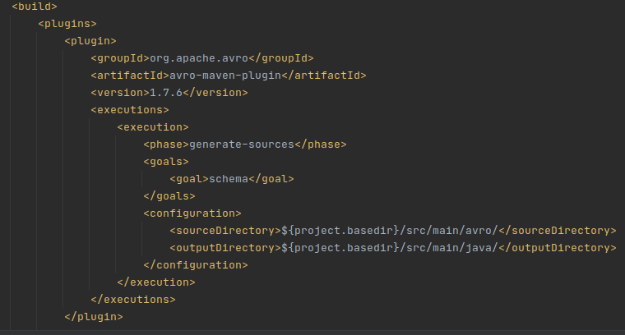Screen dimensions: 625x335
Task: Click the opening plugin tag
Action: 90,41
